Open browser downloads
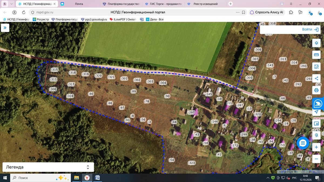The height and width of the screenshot is (182, 324). click(319, 12)
